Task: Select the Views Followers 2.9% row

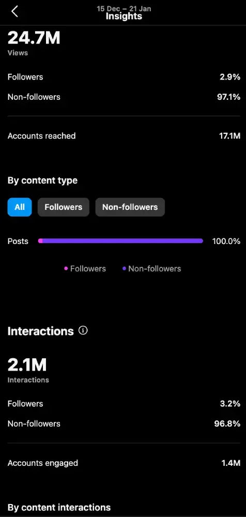Action: click(124, 77)
